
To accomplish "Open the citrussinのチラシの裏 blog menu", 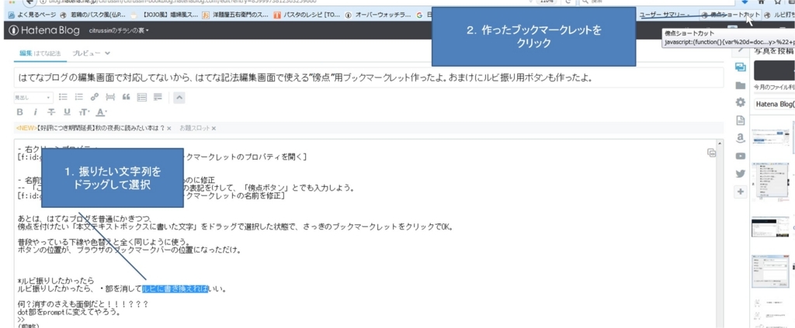I will click(x=119, y=31).
